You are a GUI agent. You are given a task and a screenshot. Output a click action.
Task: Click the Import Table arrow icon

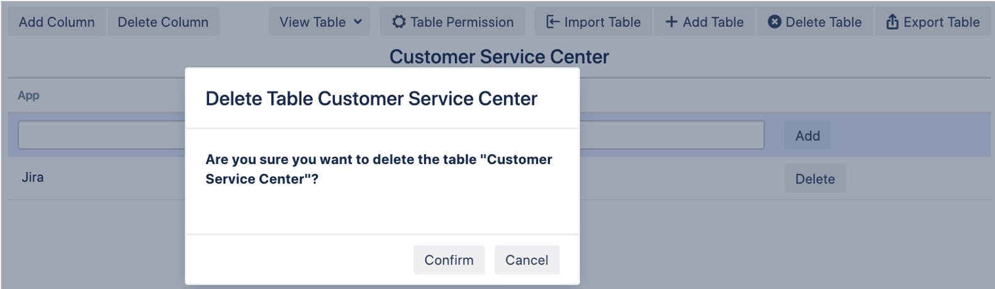click(x=553, y=22)
